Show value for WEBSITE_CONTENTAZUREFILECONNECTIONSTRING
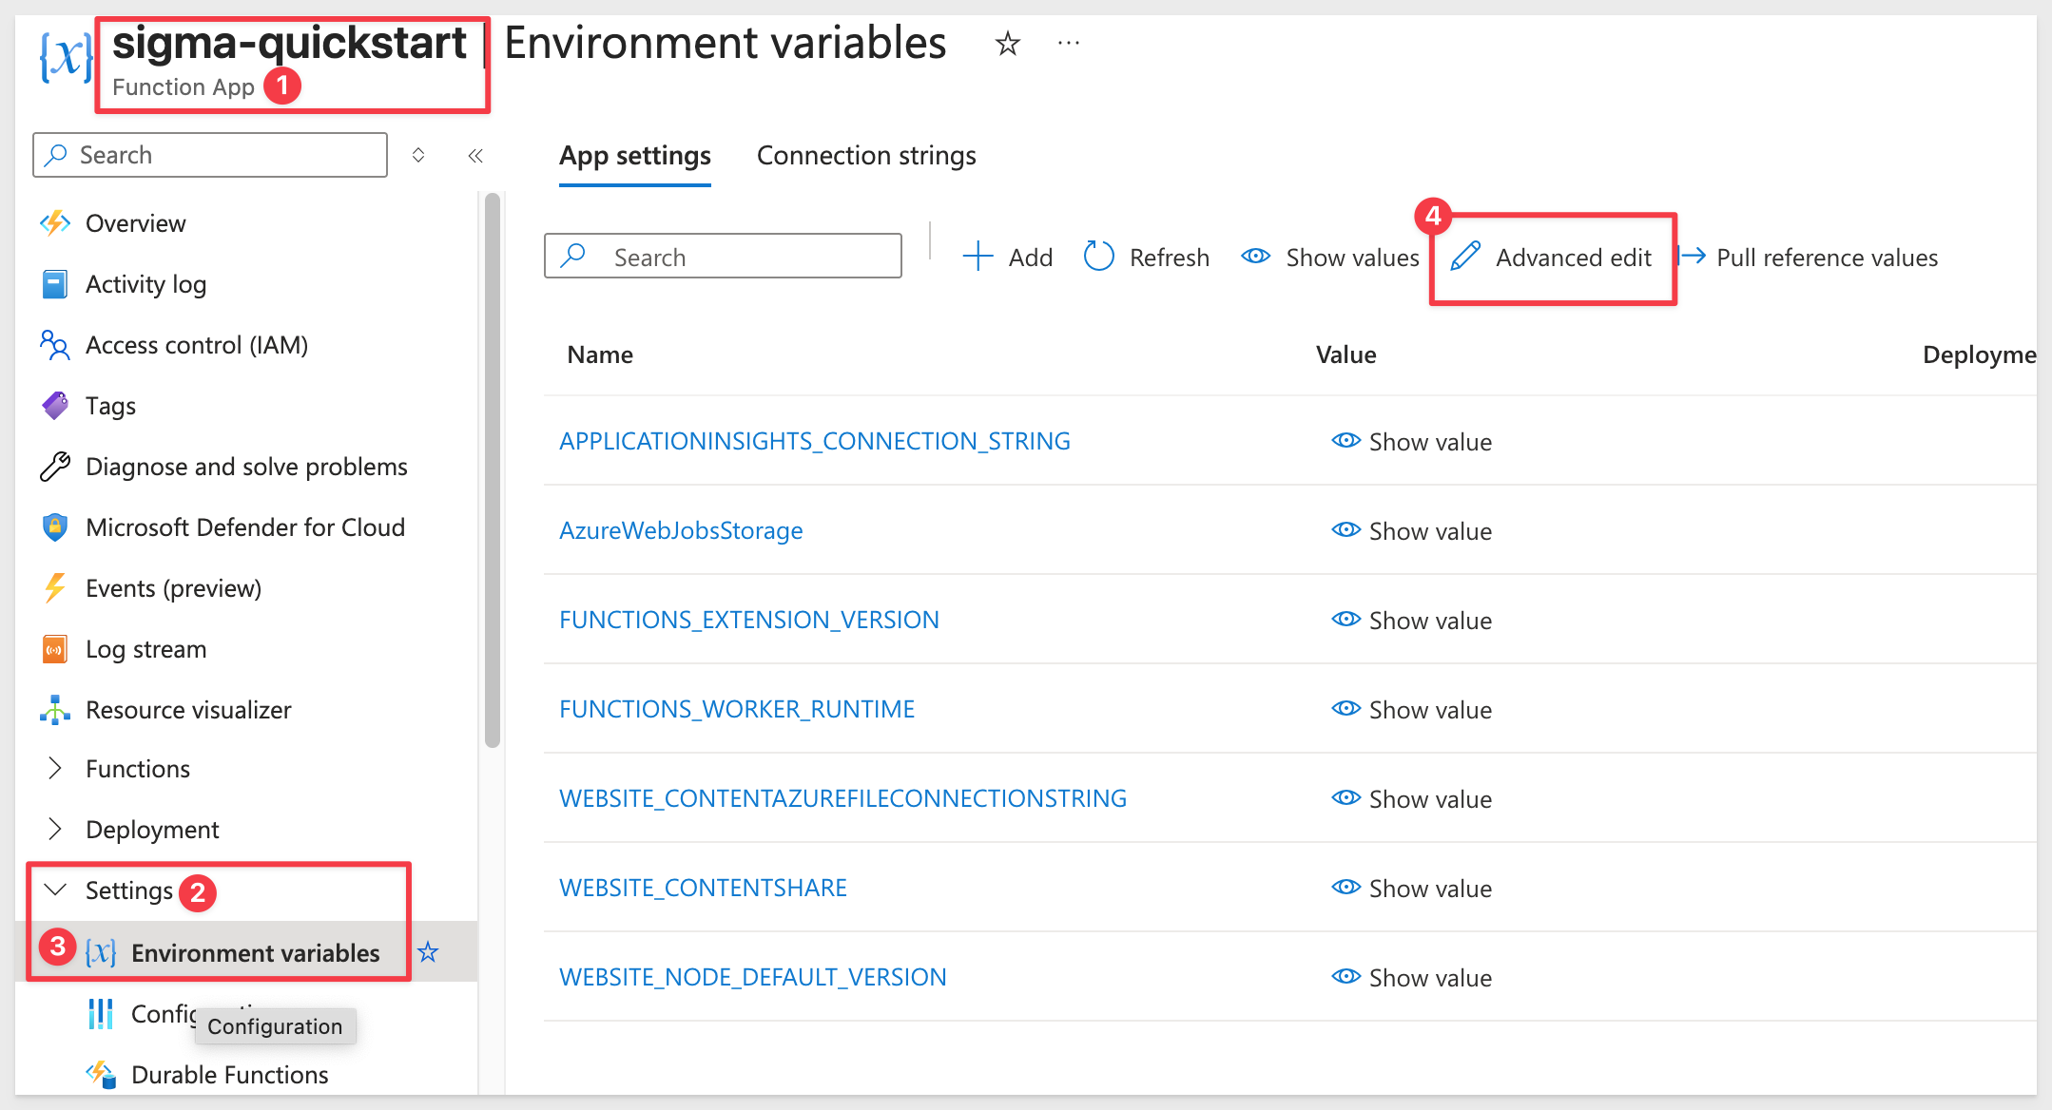The height and width of the screenshot is (1110, 2052). tap(1411, 799)
